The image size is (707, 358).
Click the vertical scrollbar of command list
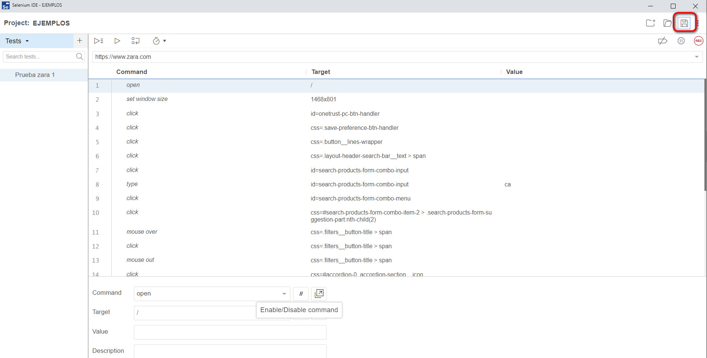[705, 148]
